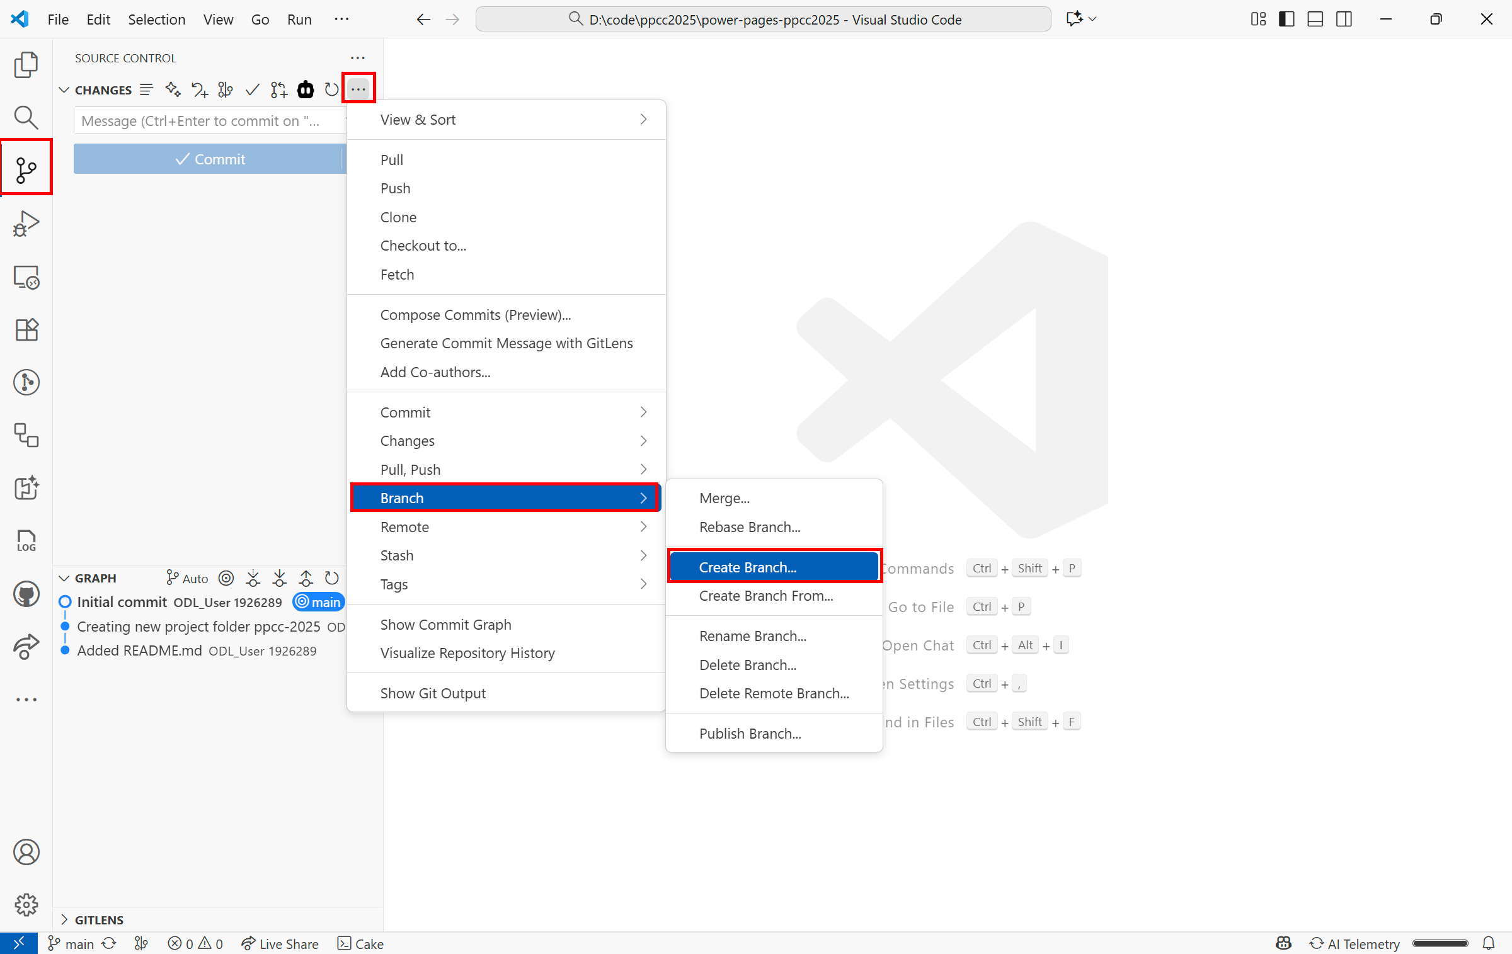Adjust the AI Telemetry slider
1512x954 pixels.
(x=1440, y=943)
